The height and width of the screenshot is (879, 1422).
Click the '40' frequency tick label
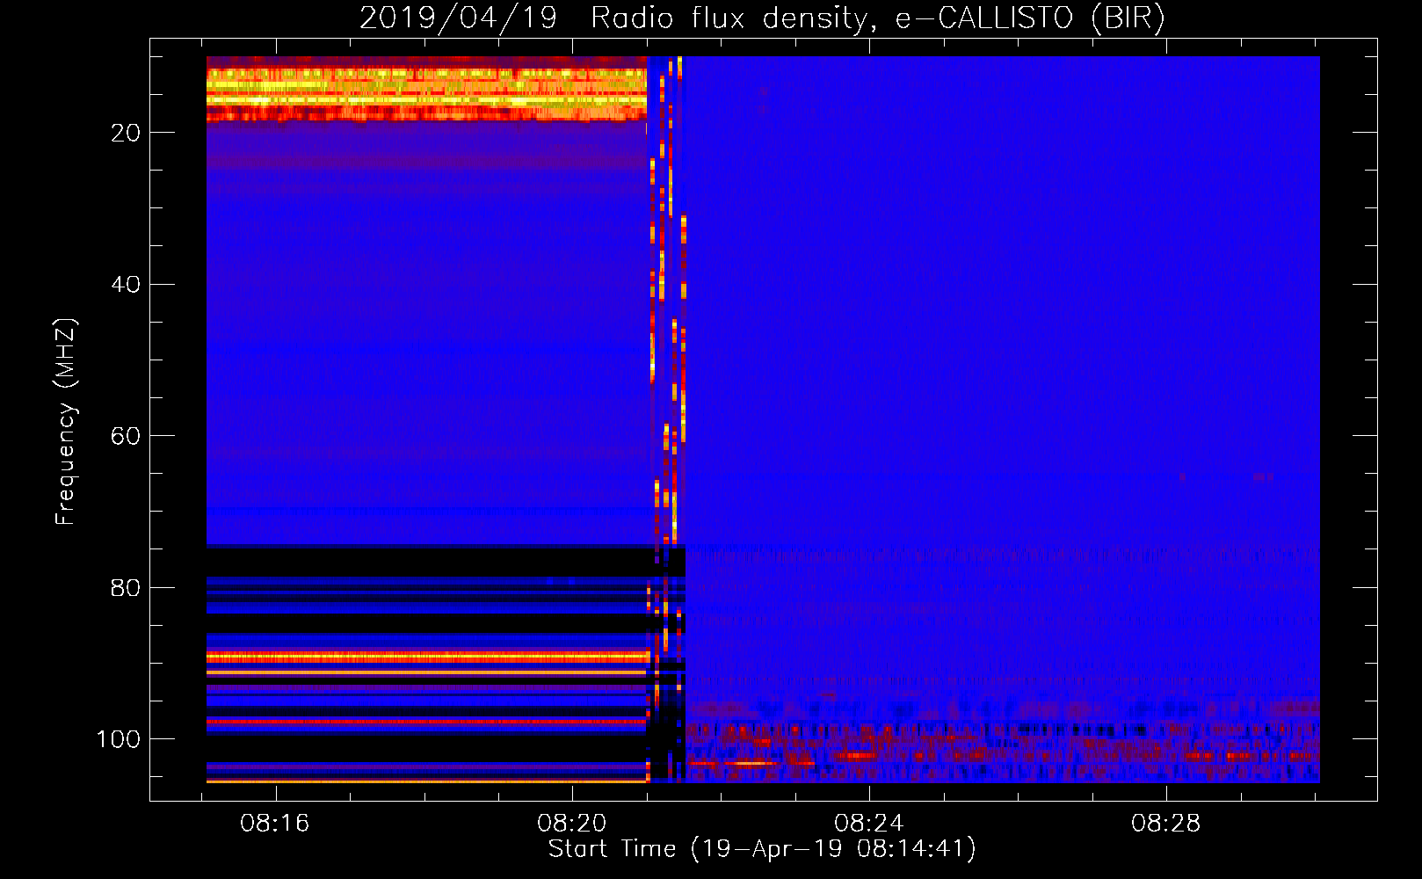coord(126,285)
